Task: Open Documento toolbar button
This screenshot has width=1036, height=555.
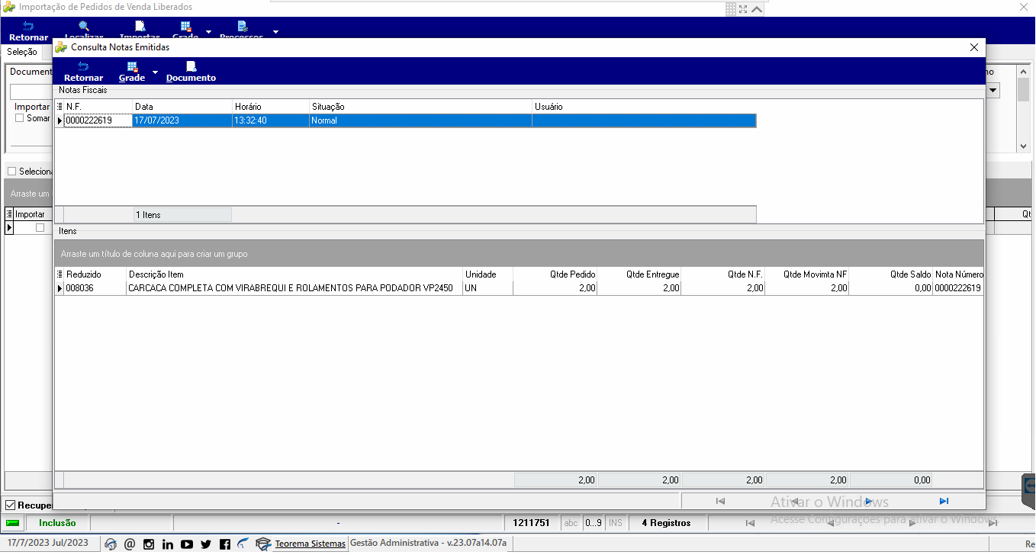Action: (x=191, y=72)
